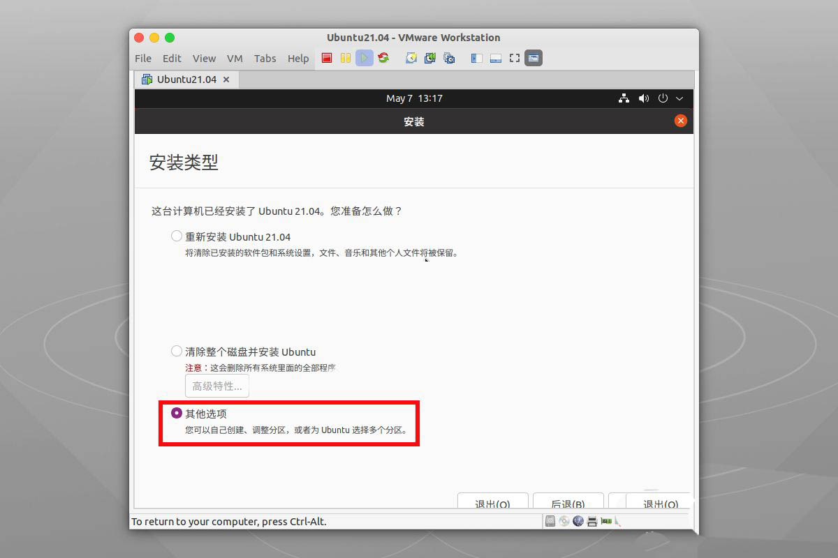Click the console view toolbar icon
This screenshot has height=558, width=838.
tap(534, 58)
